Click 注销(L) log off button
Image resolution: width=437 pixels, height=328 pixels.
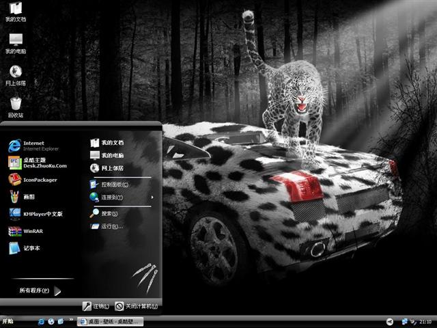(x=96, y=306)
